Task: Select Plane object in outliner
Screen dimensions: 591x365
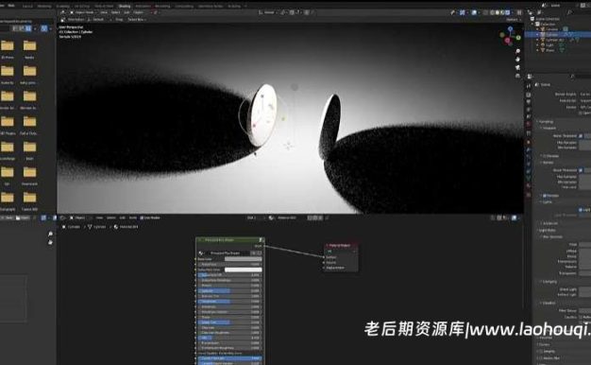Action: [x=550, y=50]
